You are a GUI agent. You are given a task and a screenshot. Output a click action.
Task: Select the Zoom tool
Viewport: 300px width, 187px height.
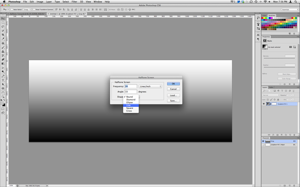(x=3, y=97)
